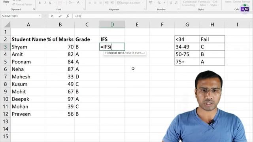This screenshot has height=142, width=253.
Task: Click the Borders icon in Font group
Action: point(60,3)
